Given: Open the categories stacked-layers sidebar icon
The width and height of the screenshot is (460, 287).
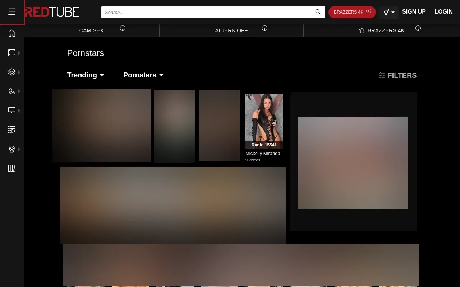Looking at the screenshot, I should (12, 72).
